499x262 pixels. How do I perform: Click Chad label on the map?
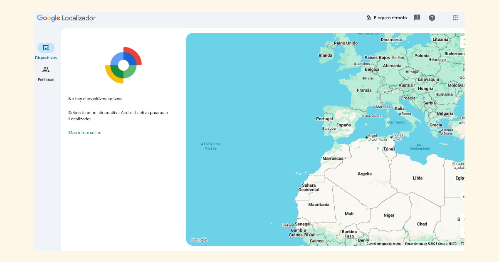(422, 224)
